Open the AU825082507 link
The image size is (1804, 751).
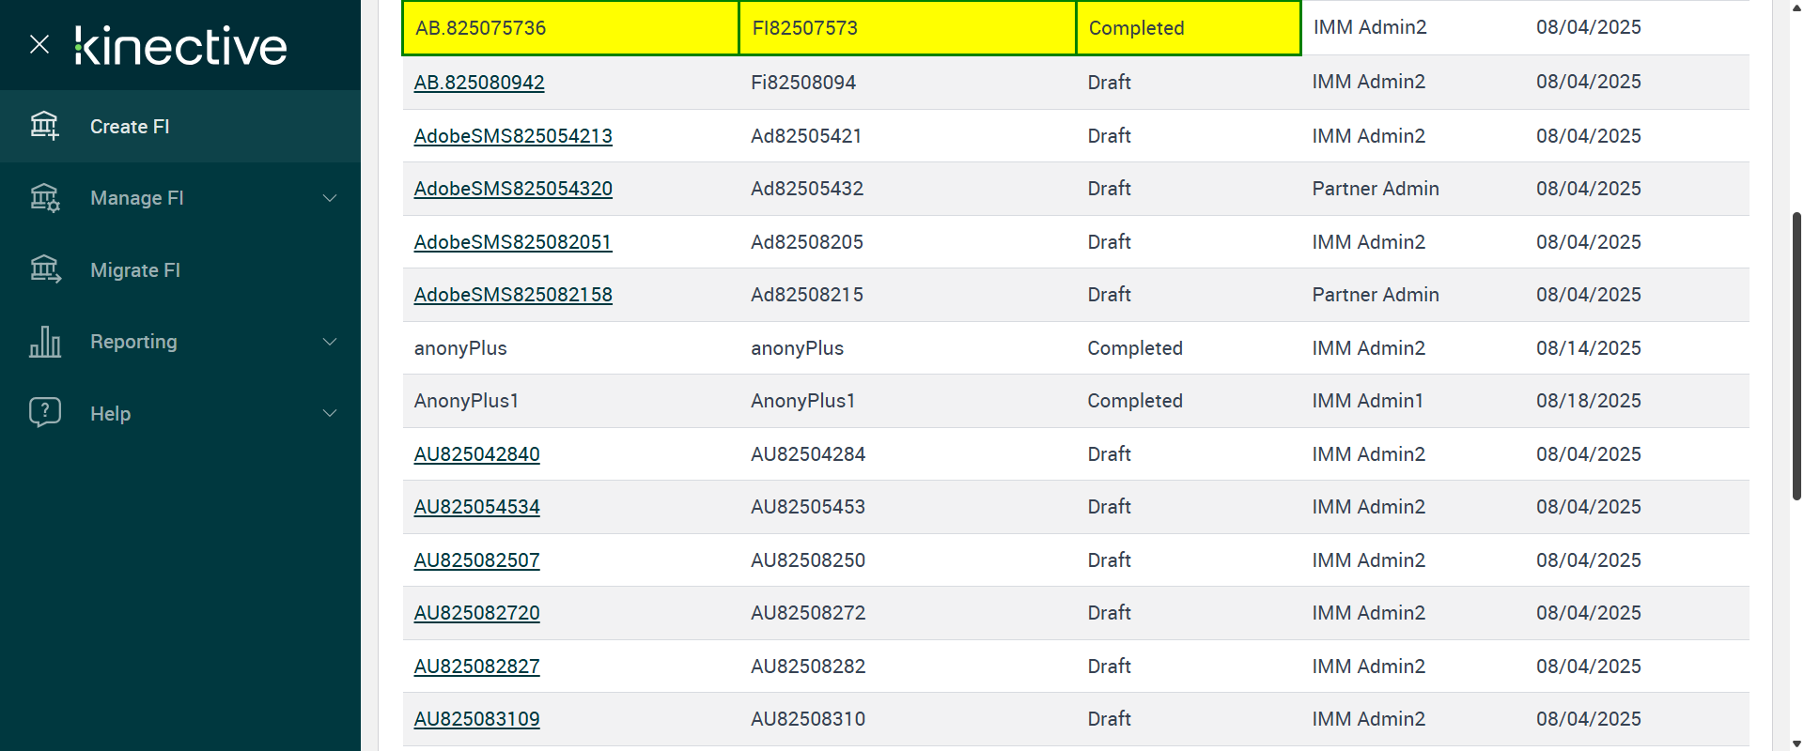(x=477, y=560)
